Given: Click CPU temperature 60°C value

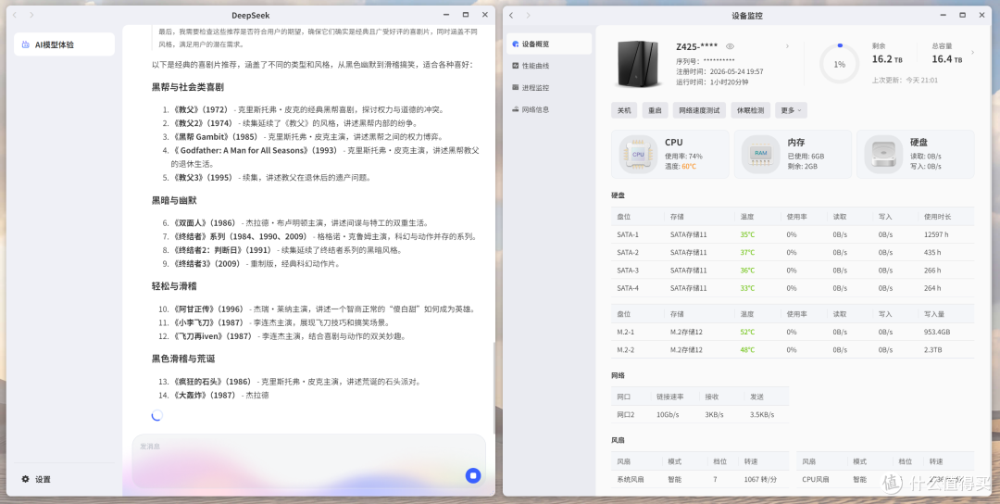Looking at the screenshot, I should pos(689,167).
